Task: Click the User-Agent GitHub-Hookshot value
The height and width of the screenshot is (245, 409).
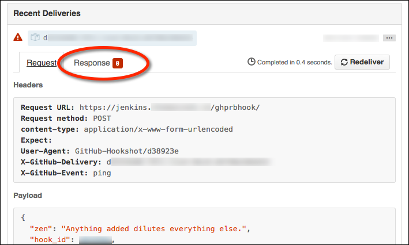Action: [127, 151]
